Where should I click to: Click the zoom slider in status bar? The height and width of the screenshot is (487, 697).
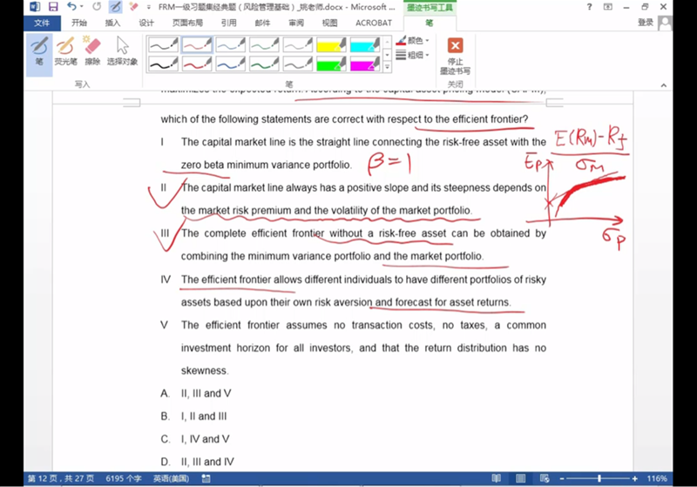click(599, 478)
